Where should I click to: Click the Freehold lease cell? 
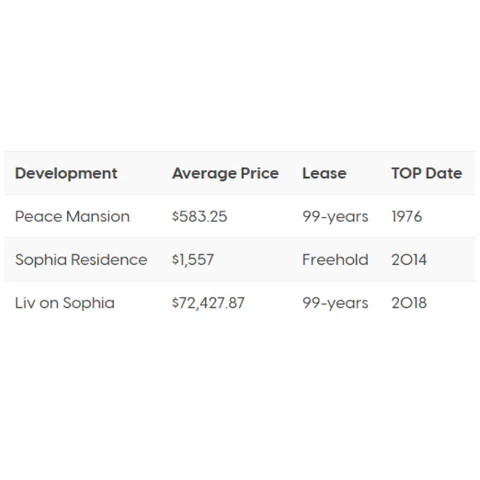pos(335,260)
